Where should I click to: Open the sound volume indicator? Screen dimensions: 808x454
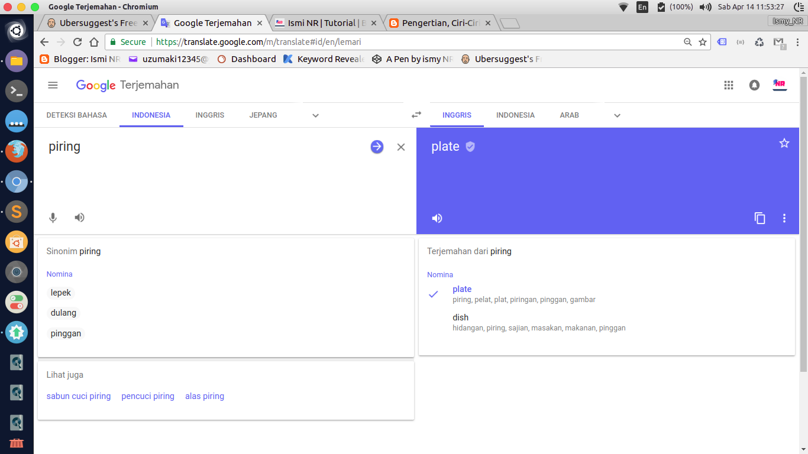(x=705, y=7)
